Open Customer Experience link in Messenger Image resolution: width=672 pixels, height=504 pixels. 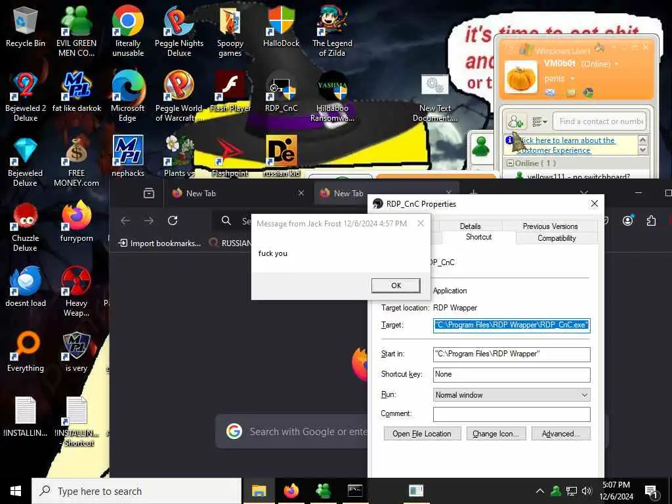pos(565,145)
